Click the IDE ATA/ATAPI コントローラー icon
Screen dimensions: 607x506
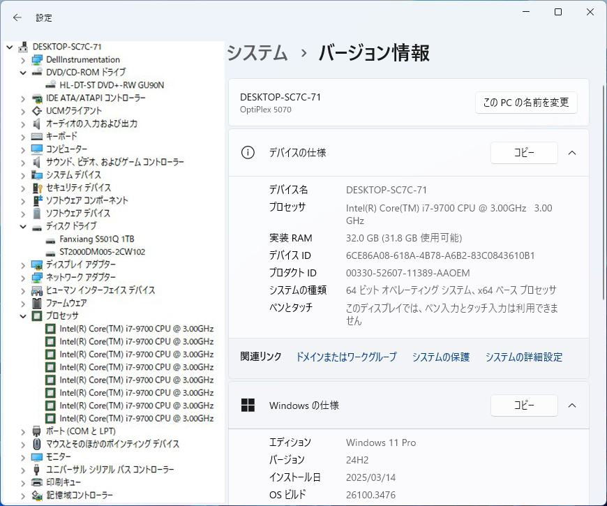coord(37,98)
